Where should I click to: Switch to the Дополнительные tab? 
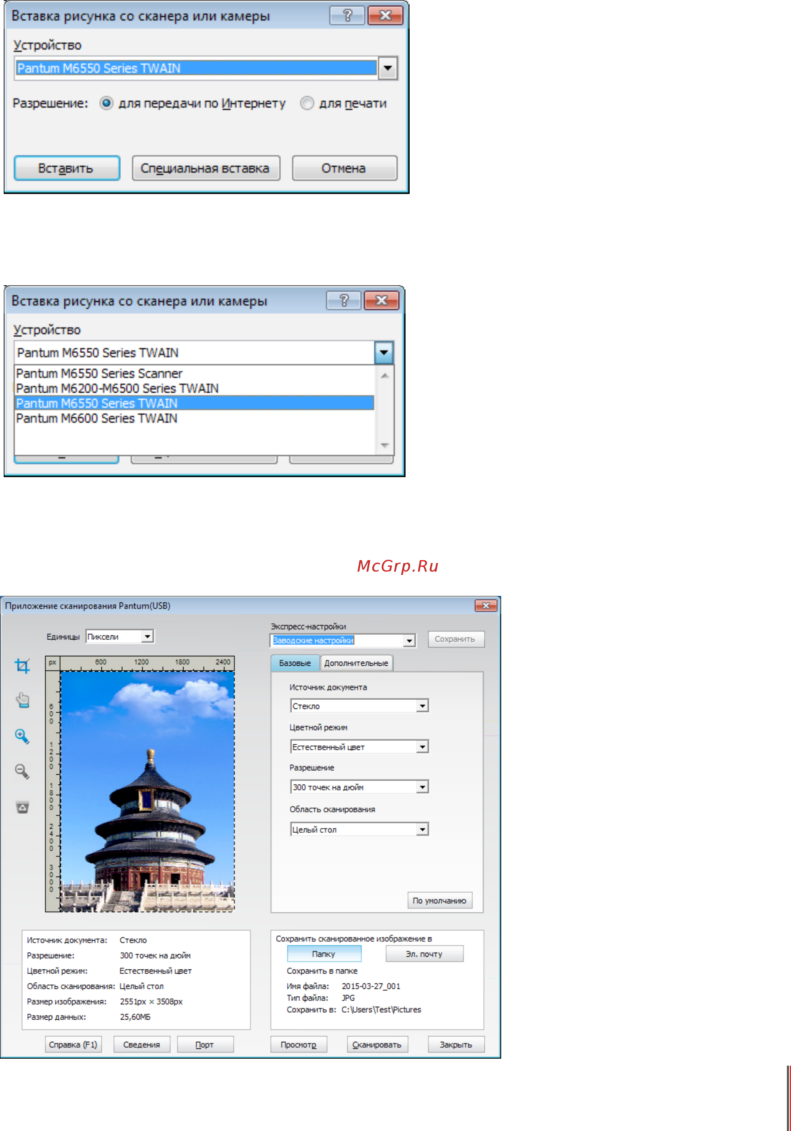tap(356, 663)
